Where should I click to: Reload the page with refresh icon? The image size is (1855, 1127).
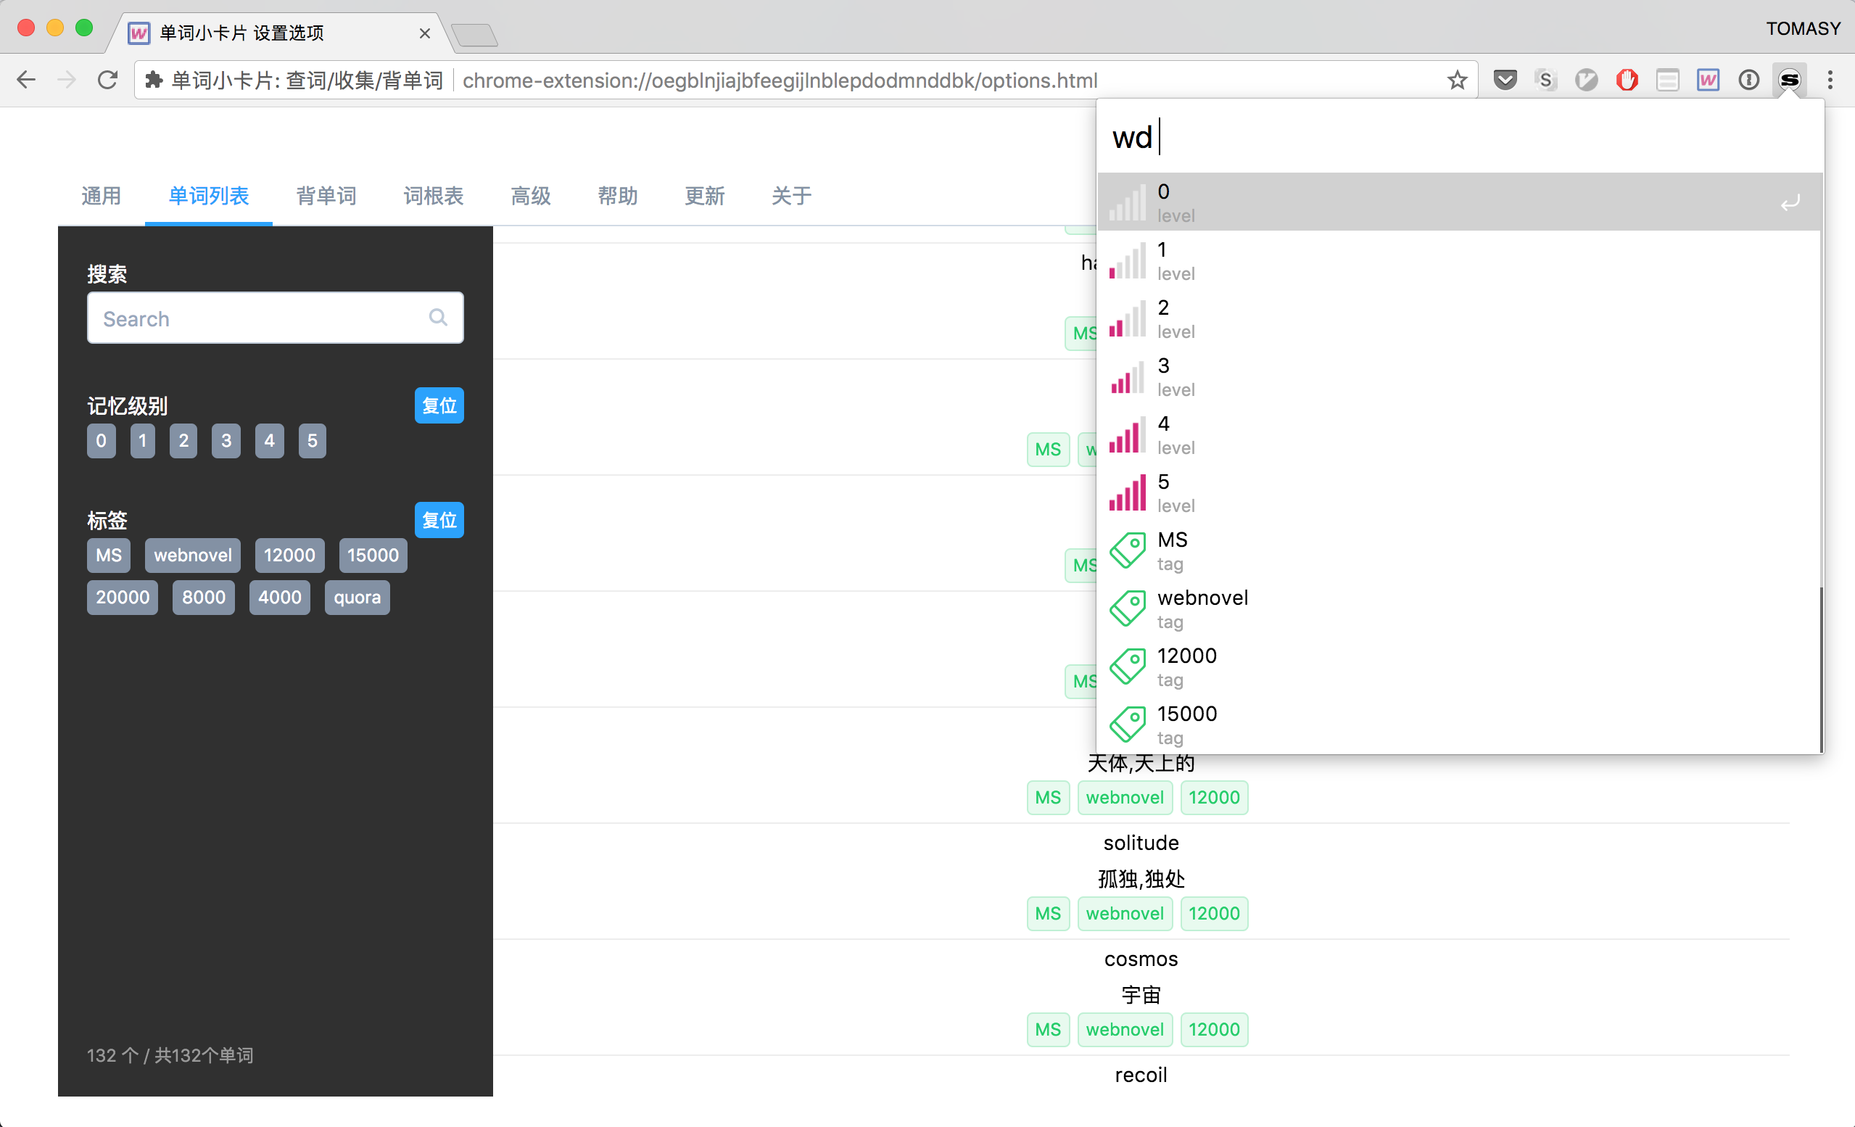pos(107,80)
